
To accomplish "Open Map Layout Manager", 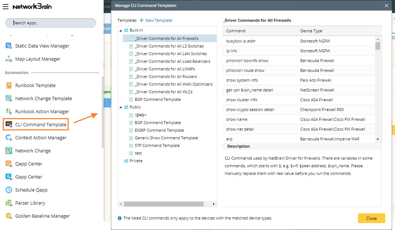I will pos(38,59).
